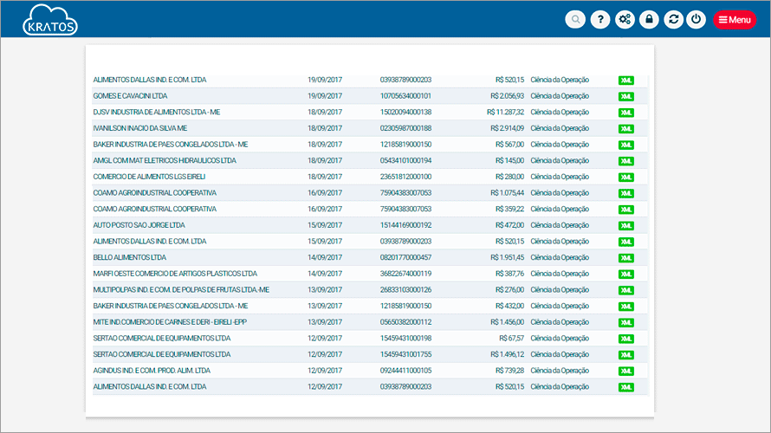
Task: Download XML for Comercio de Alimentos LGS
Action: click(626, 178)
